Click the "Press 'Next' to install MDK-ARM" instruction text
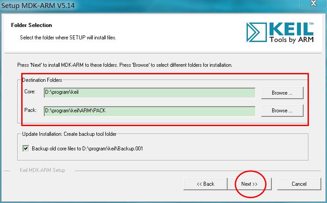This screenshot has height=203, width=327. tap(125, 65)
